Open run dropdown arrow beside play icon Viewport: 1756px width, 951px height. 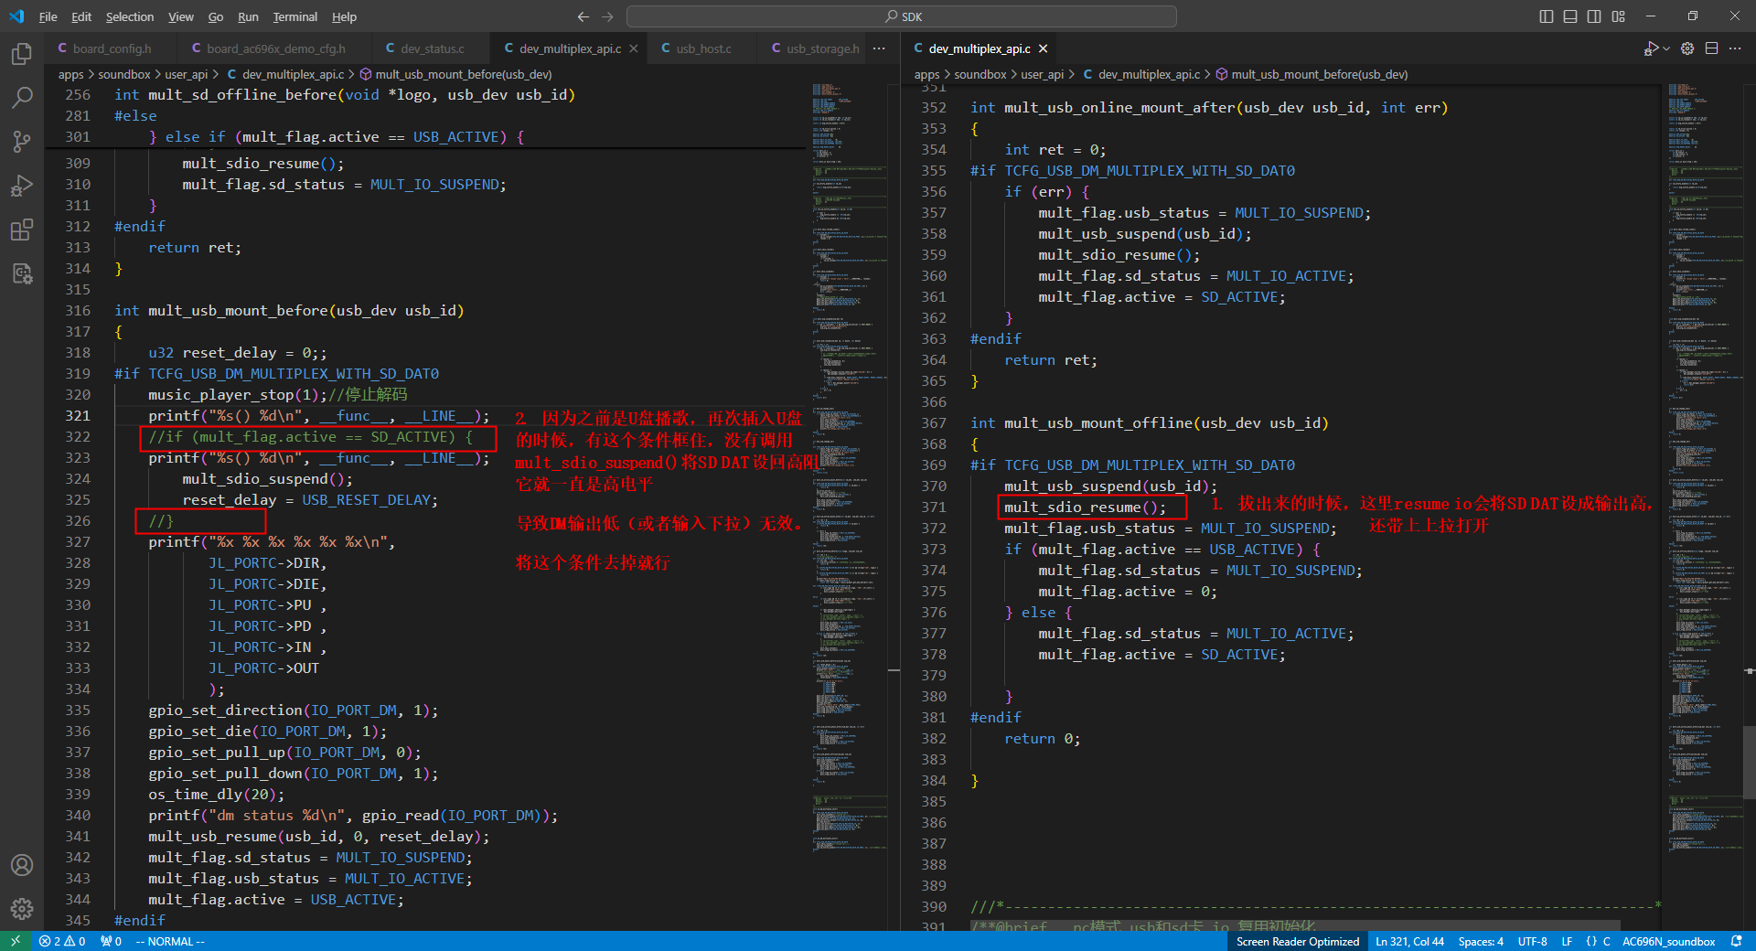point(1665,48)
